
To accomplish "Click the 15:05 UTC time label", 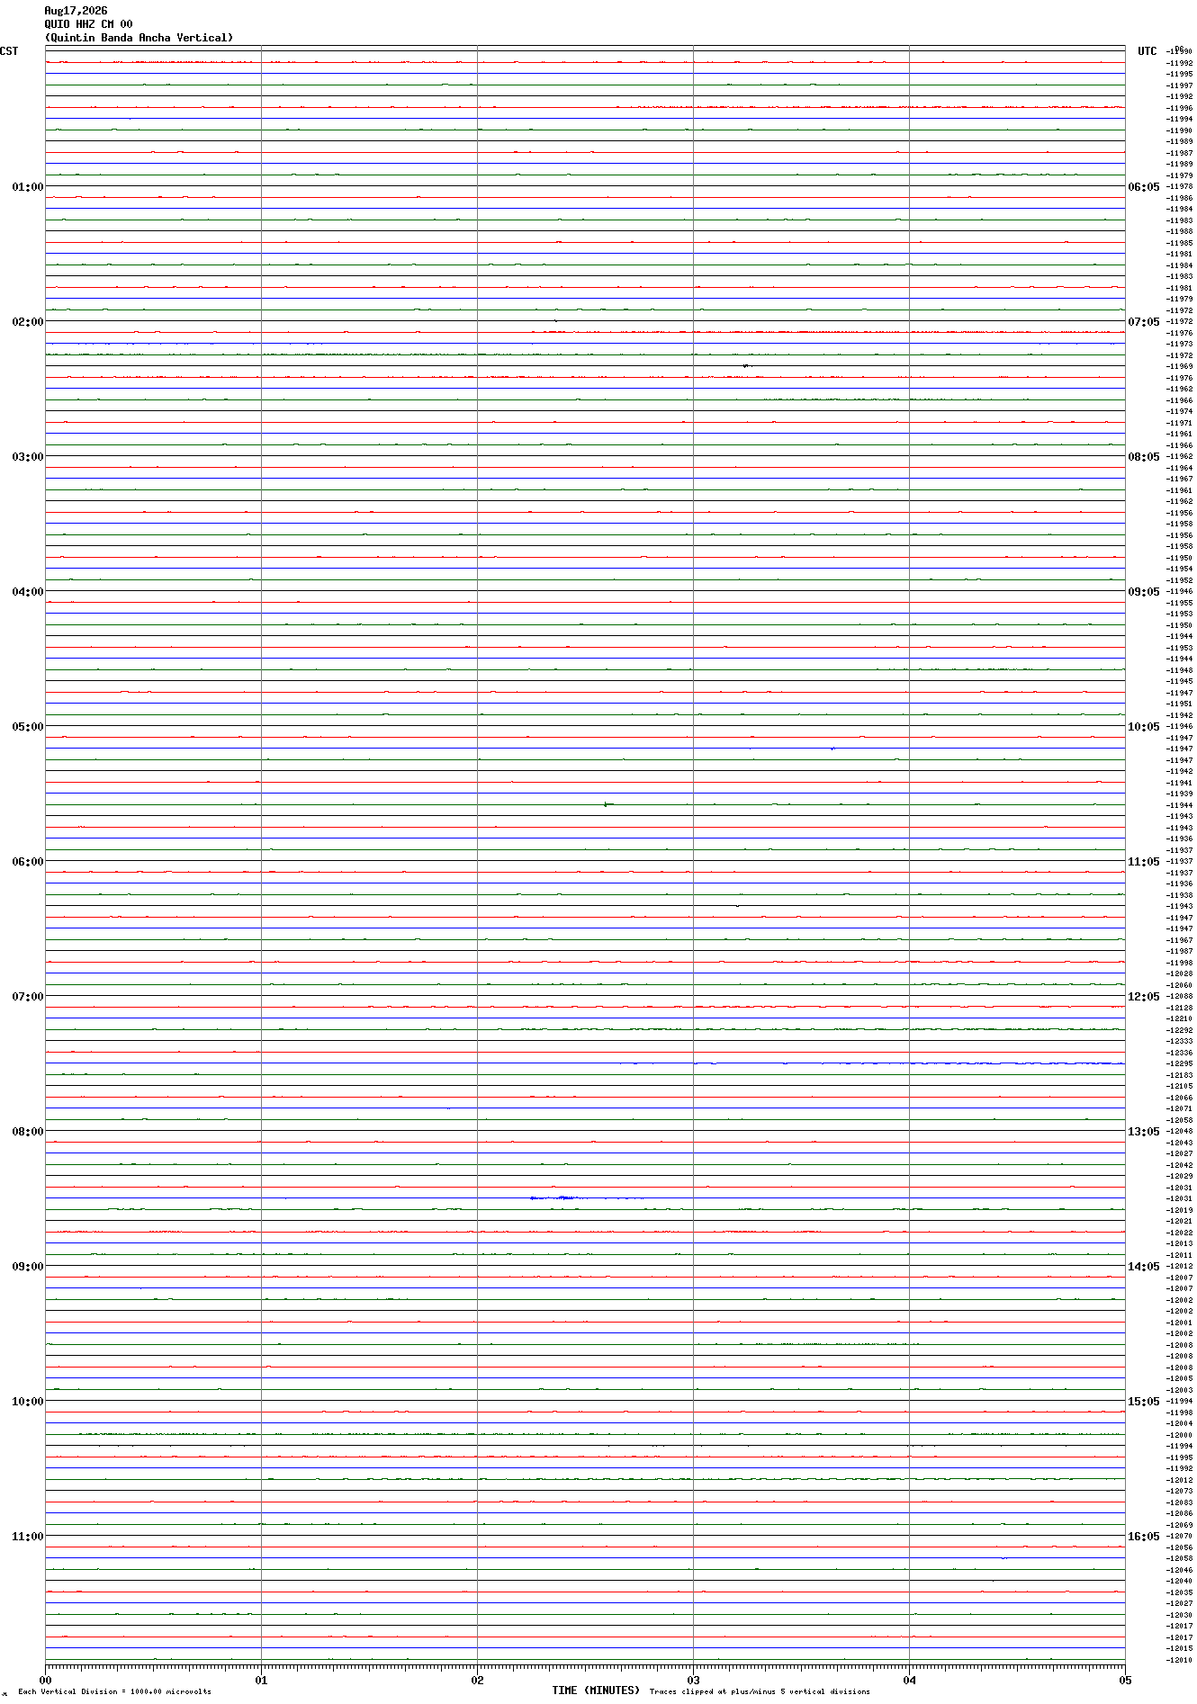I will (x=1144, y=1402).
